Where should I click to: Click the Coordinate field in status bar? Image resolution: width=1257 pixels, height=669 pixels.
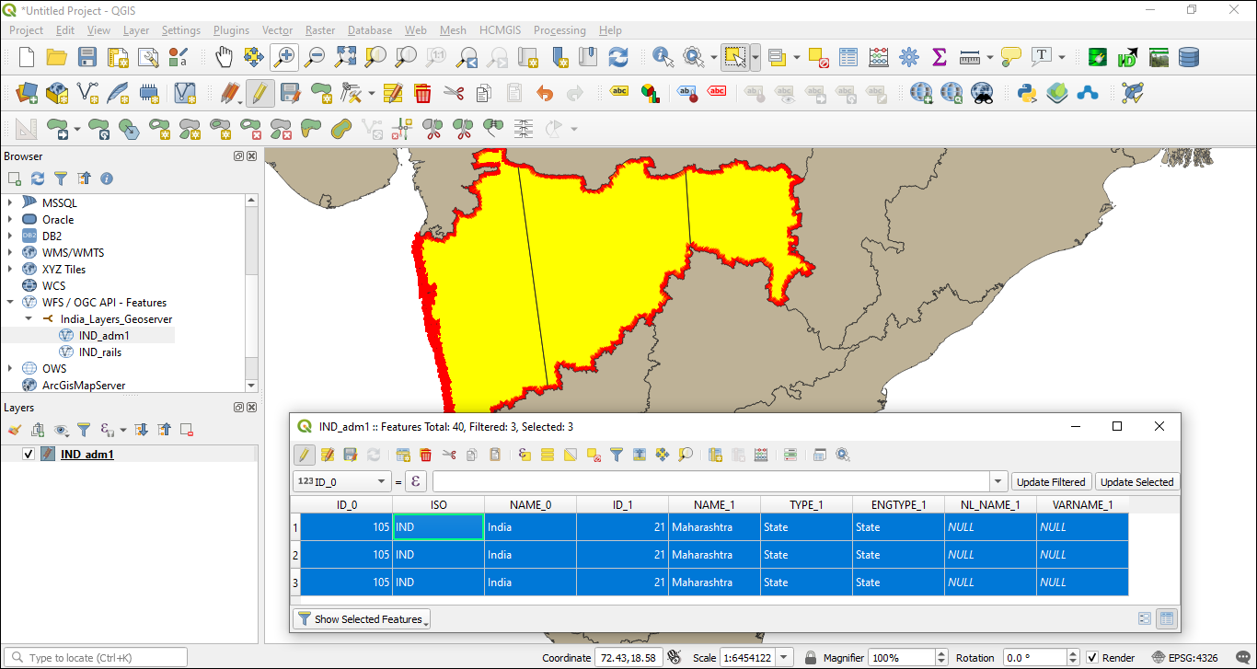tap(628, 658)
